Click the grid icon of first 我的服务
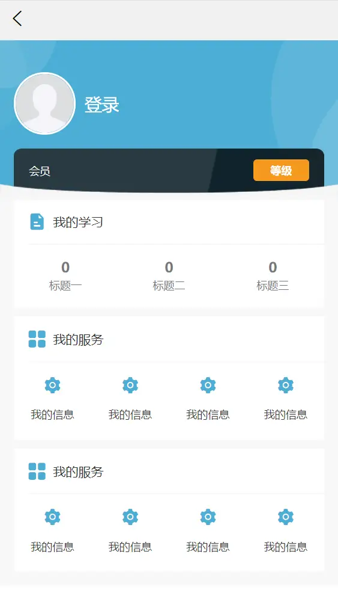Image resolution: width=338 pixels, height=602 pixels. pyautogui.click(x=37, y=339)
